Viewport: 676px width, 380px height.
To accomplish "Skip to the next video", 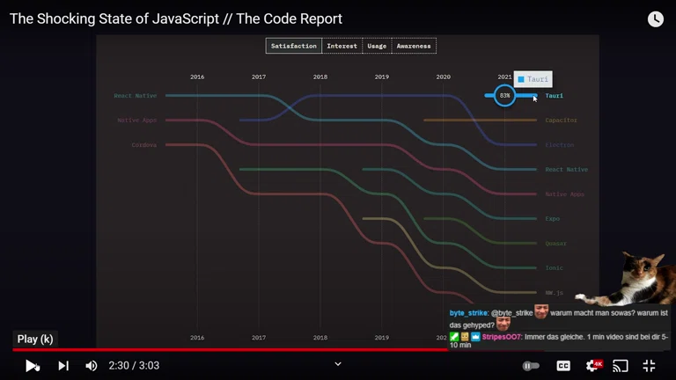I will 63,366.
